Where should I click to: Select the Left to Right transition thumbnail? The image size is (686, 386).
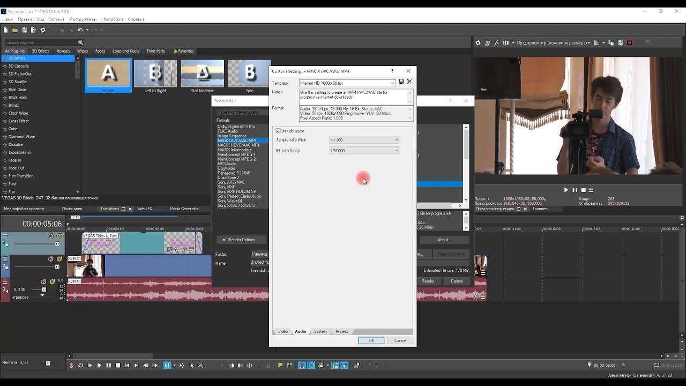click(x=155, y=76)
